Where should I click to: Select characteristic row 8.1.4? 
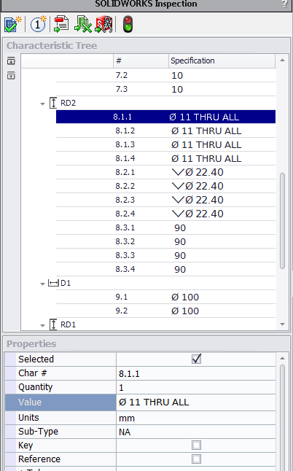point(165,158)
